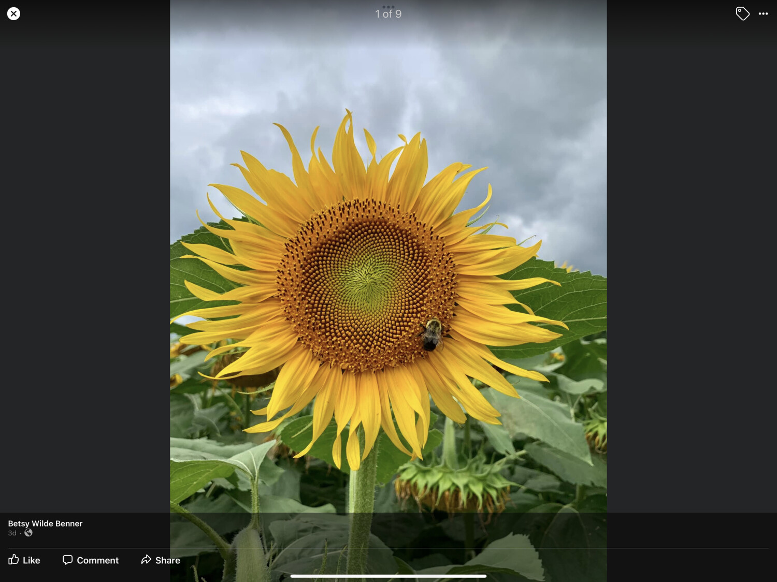This screenshot has height=582, width=777.
Task: Click the thumbs-up Like icon
Action: pos(14,560)
